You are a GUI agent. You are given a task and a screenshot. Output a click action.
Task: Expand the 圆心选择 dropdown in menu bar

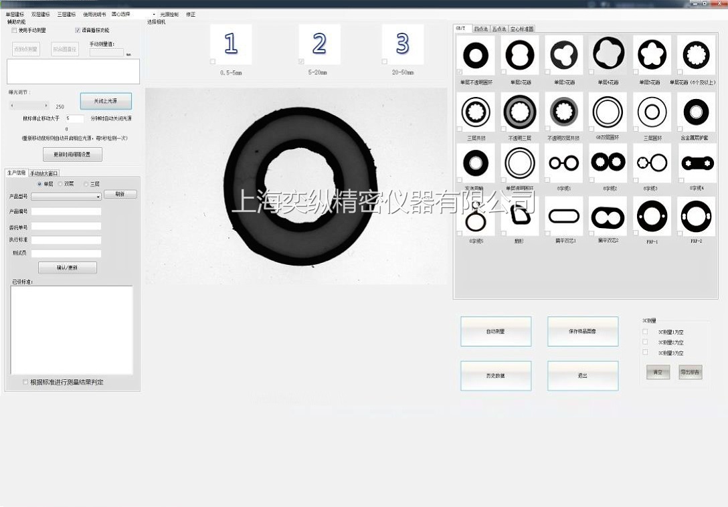[x=153, y=14]
